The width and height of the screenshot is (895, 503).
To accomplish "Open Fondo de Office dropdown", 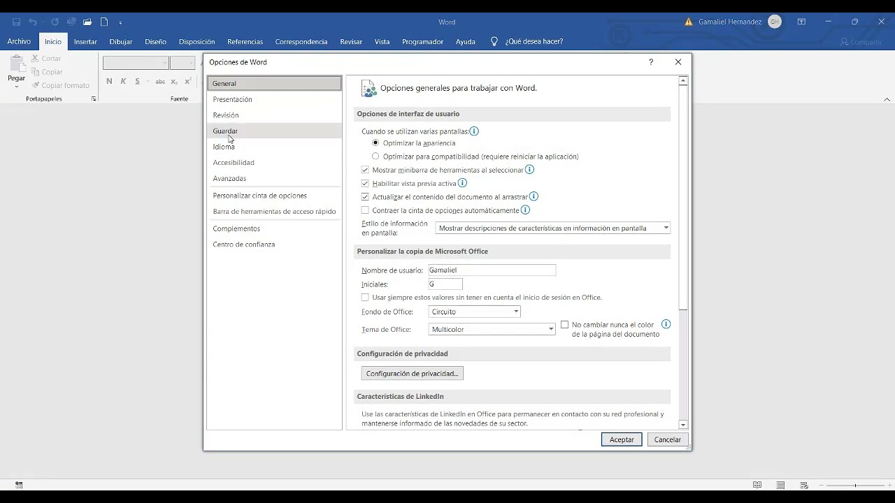I will pyautogui.click(x=475, y=312).
